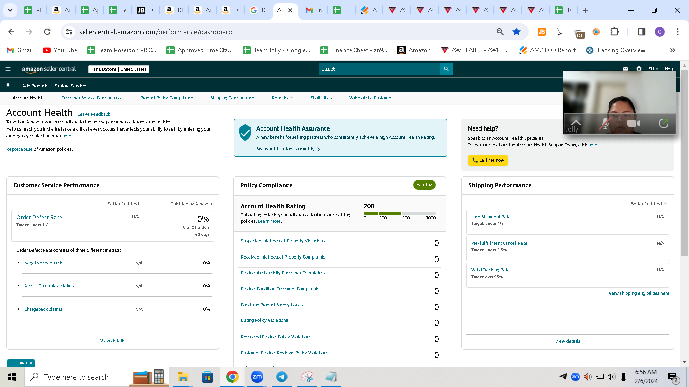Switch to Customer Service Performance tab

coord(92,98)
